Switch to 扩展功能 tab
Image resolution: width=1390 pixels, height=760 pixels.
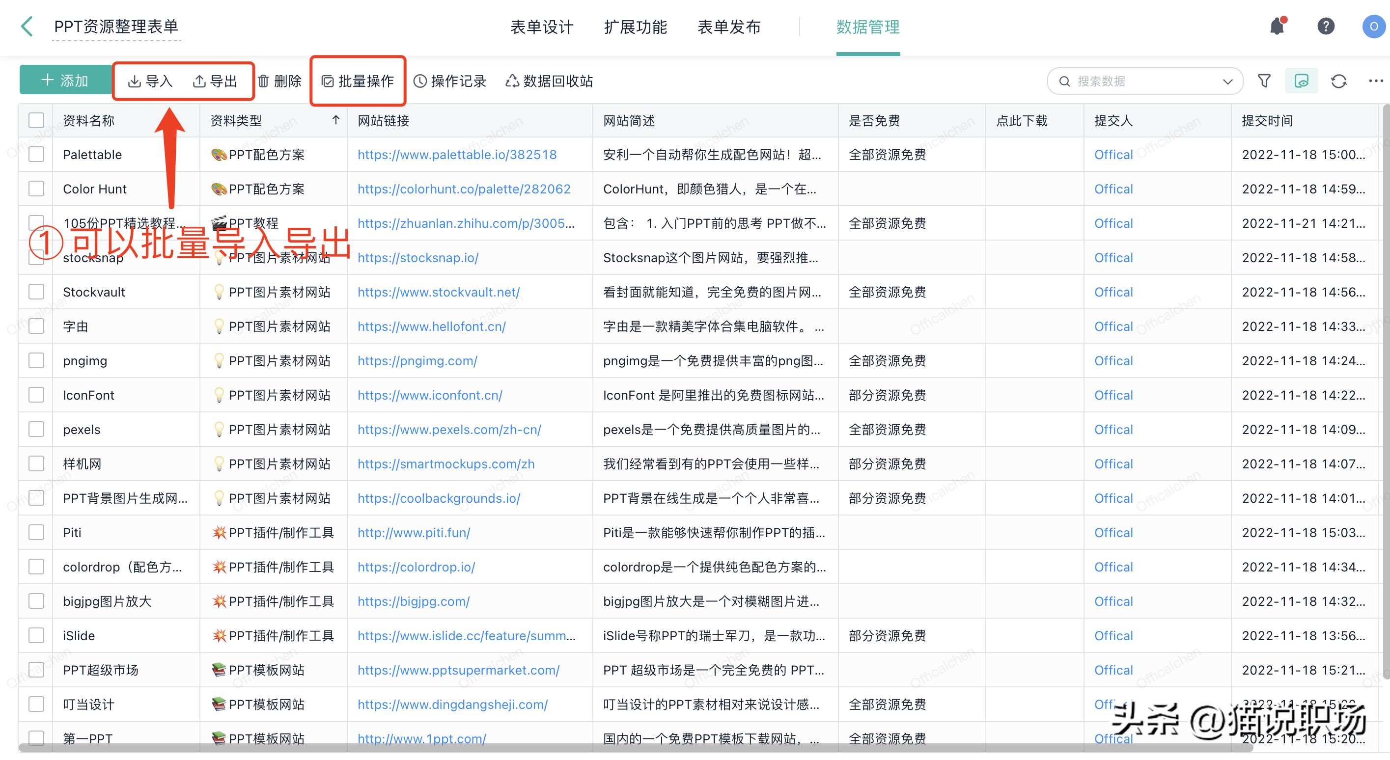click(635, 27)
